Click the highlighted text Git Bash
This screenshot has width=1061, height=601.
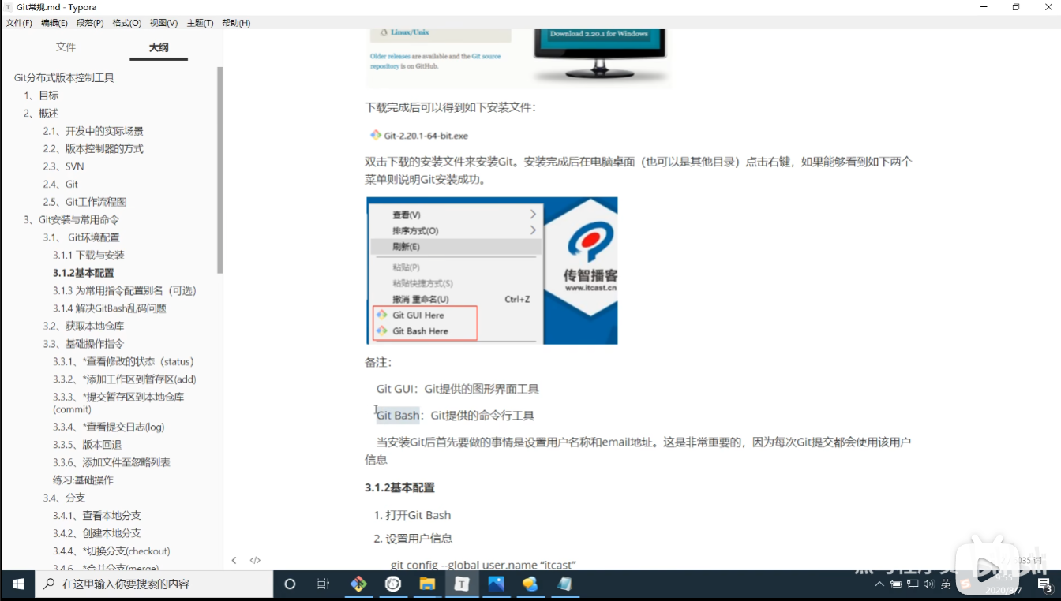click(x=398, y=416)
